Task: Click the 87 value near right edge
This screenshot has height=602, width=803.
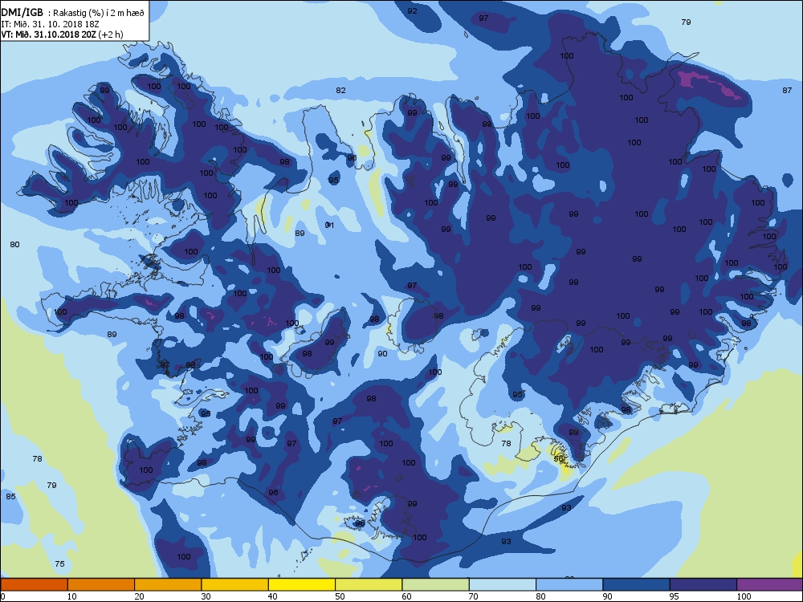Action: [x=787, y=90]
